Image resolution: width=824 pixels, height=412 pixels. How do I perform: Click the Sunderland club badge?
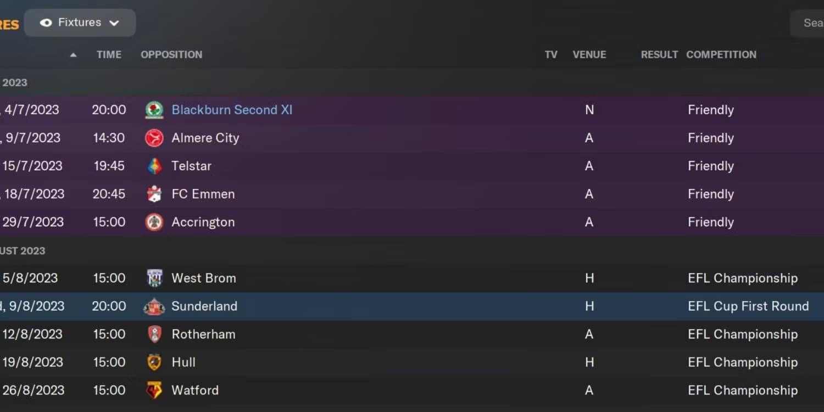pyautogui.click(x=154, y=306)
